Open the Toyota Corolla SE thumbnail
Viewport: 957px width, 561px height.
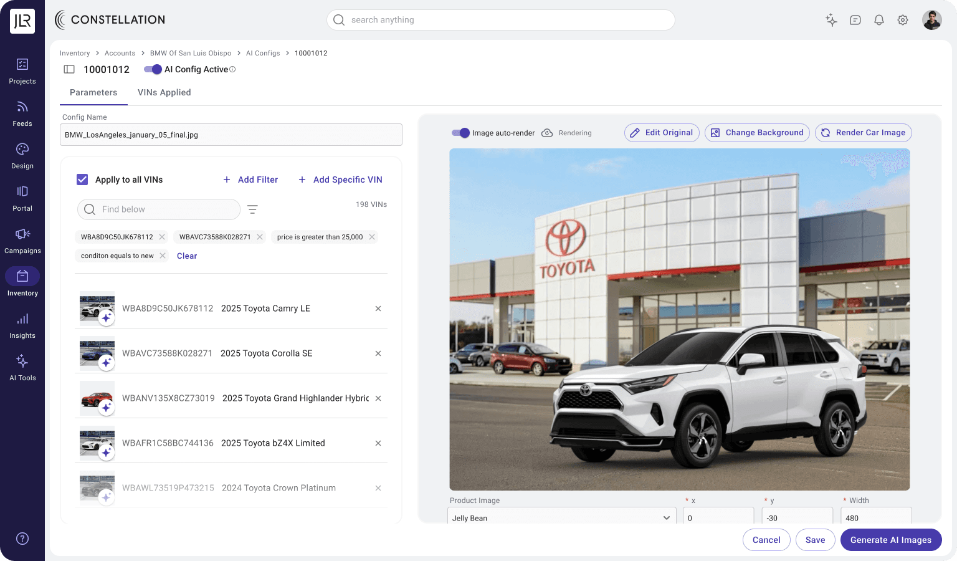click(97, 353)
